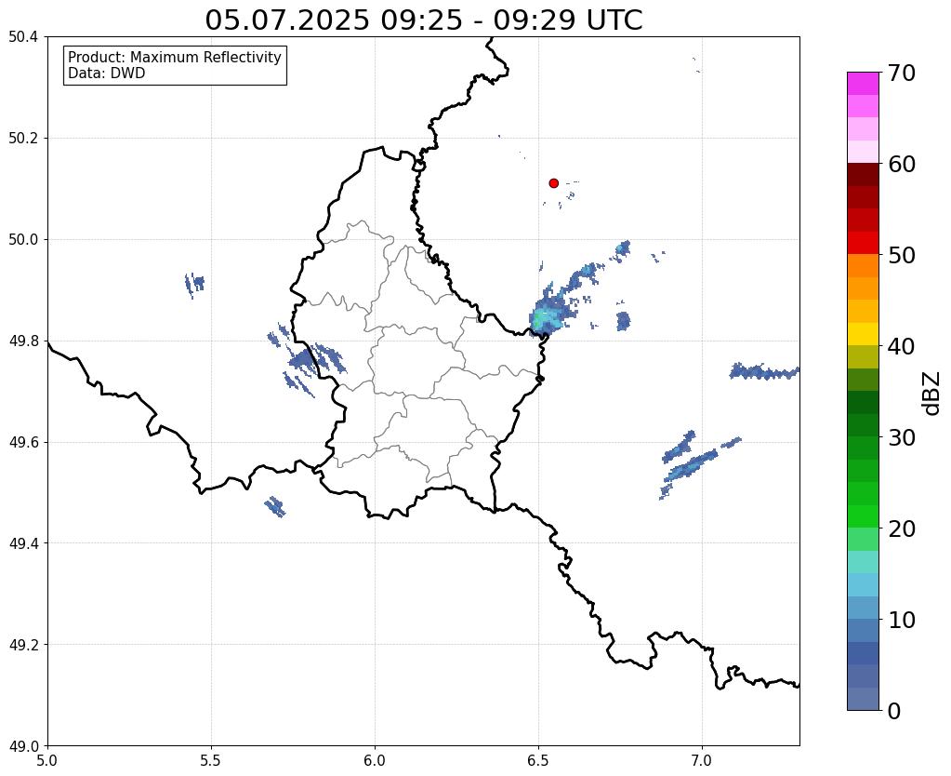
Task: Click the latitude axis label '50.0'
Action: click(x=23, y=240)
